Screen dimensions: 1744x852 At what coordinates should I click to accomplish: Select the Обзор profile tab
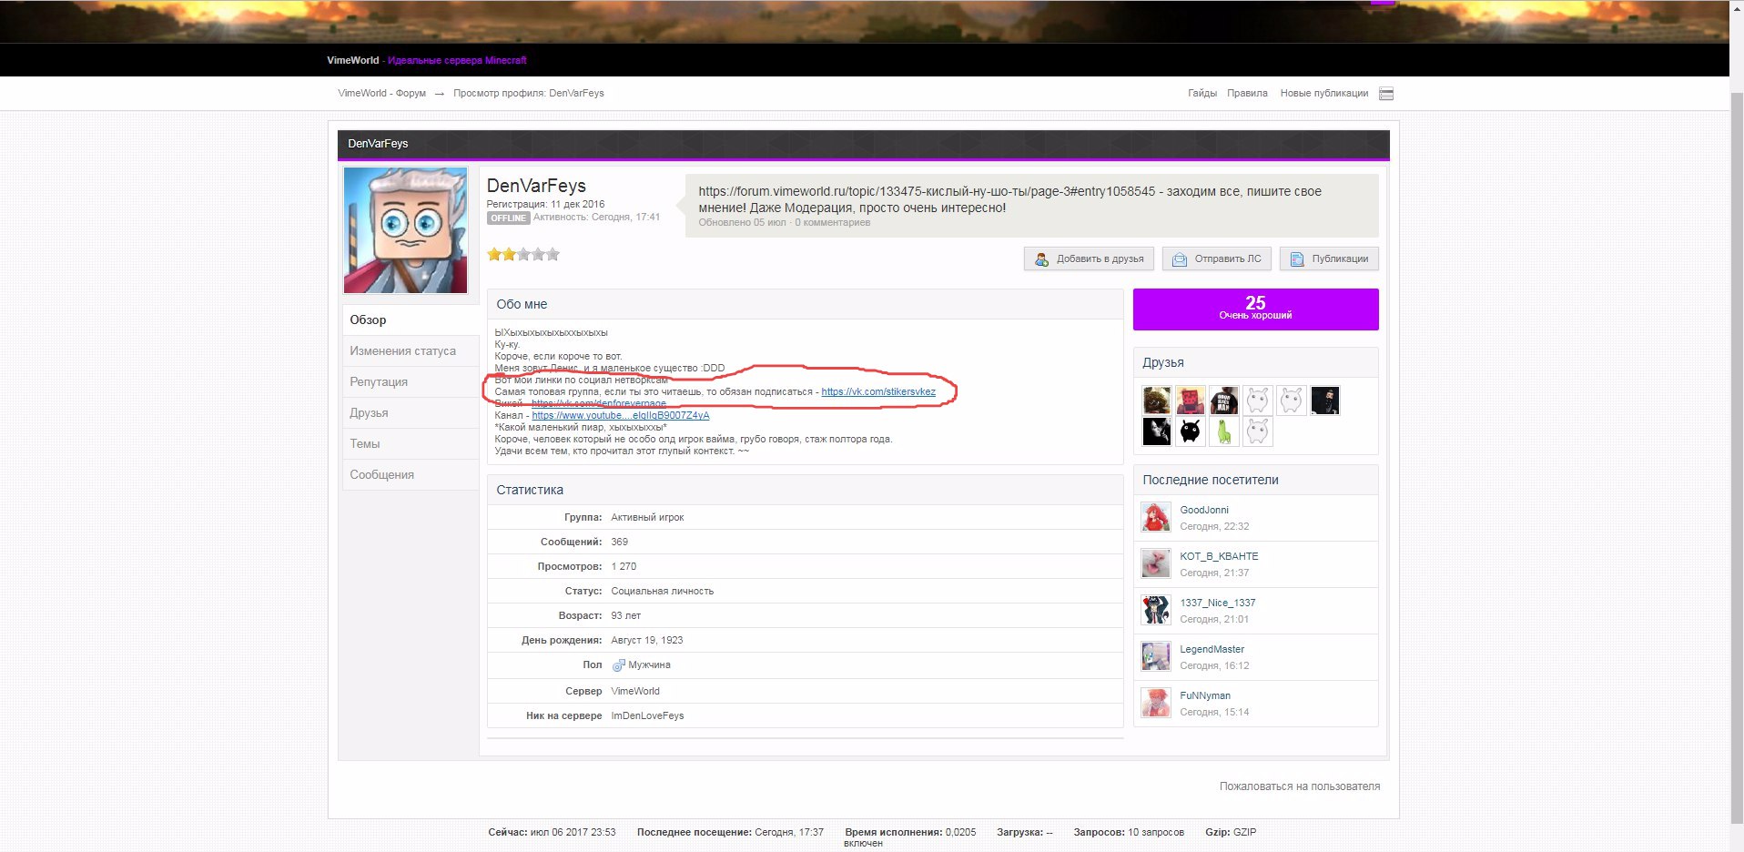pyautogui.click(x=411, y=319)
